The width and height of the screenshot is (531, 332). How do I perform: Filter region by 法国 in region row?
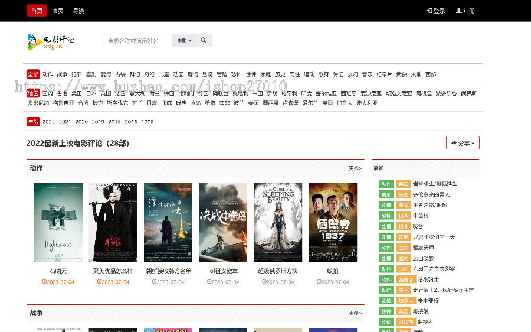(x=120, y=93)
